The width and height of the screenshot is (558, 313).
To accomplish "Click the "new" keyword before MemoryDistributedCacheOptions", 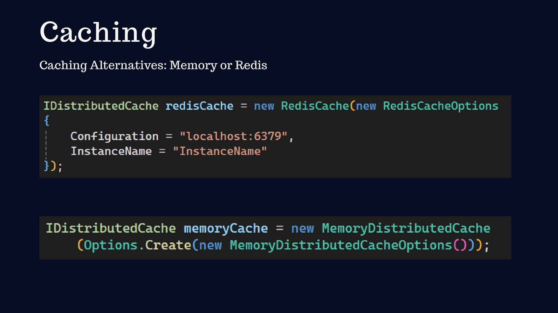I will point(210,245).
